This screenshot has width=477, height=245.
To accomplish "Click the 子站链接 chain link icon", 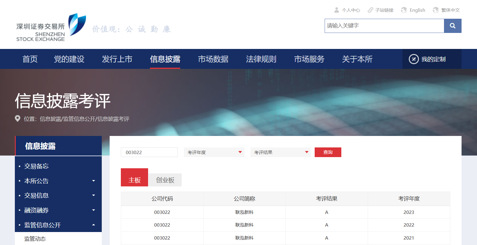I will pyautogui.click(x=370, y=10).
